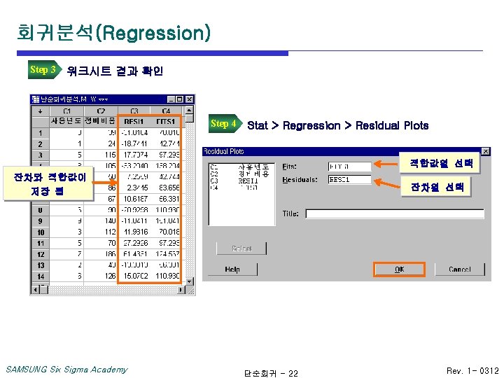Click cell value 2.3445 in RESI1 column
504x378 pixels.
click(134, 188)
